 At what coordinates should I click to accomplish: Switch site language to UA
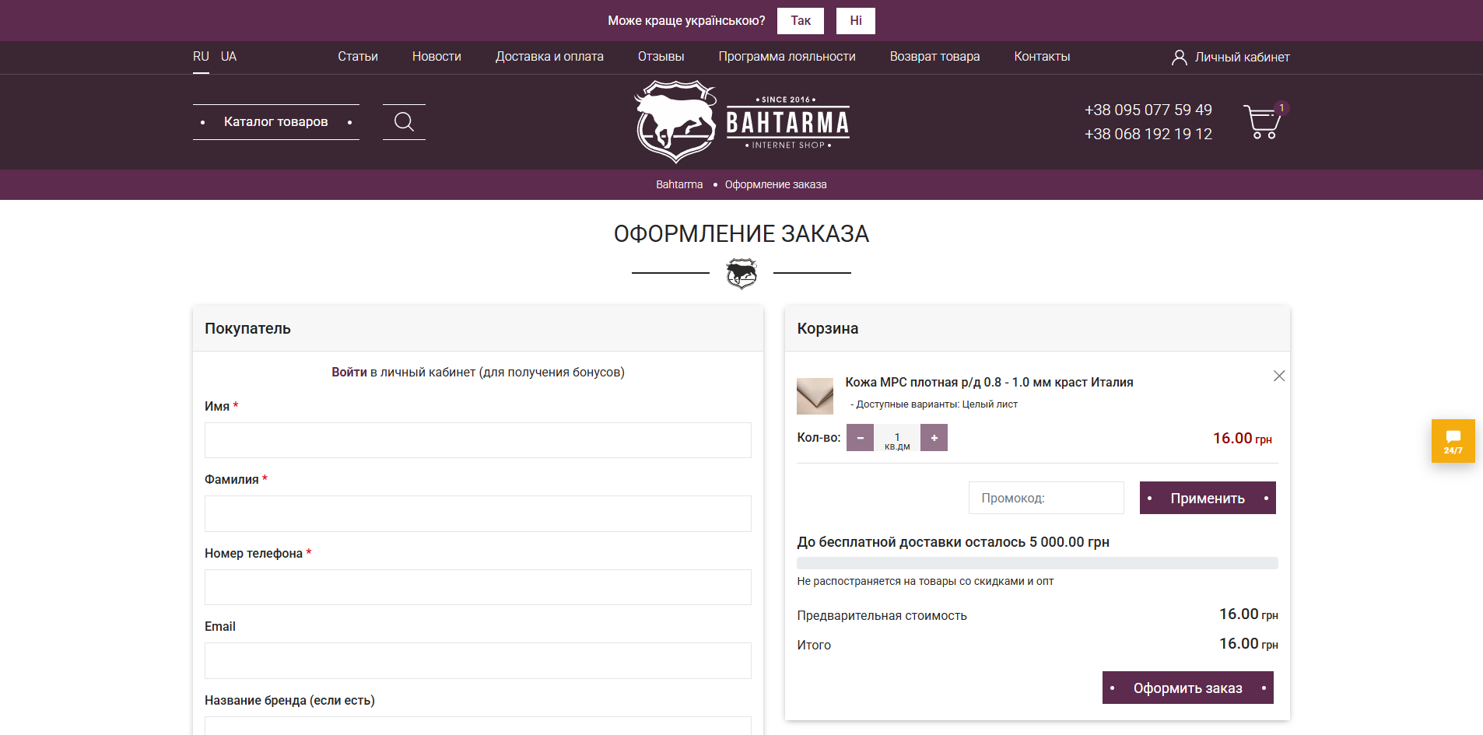[x=229, y=57]
